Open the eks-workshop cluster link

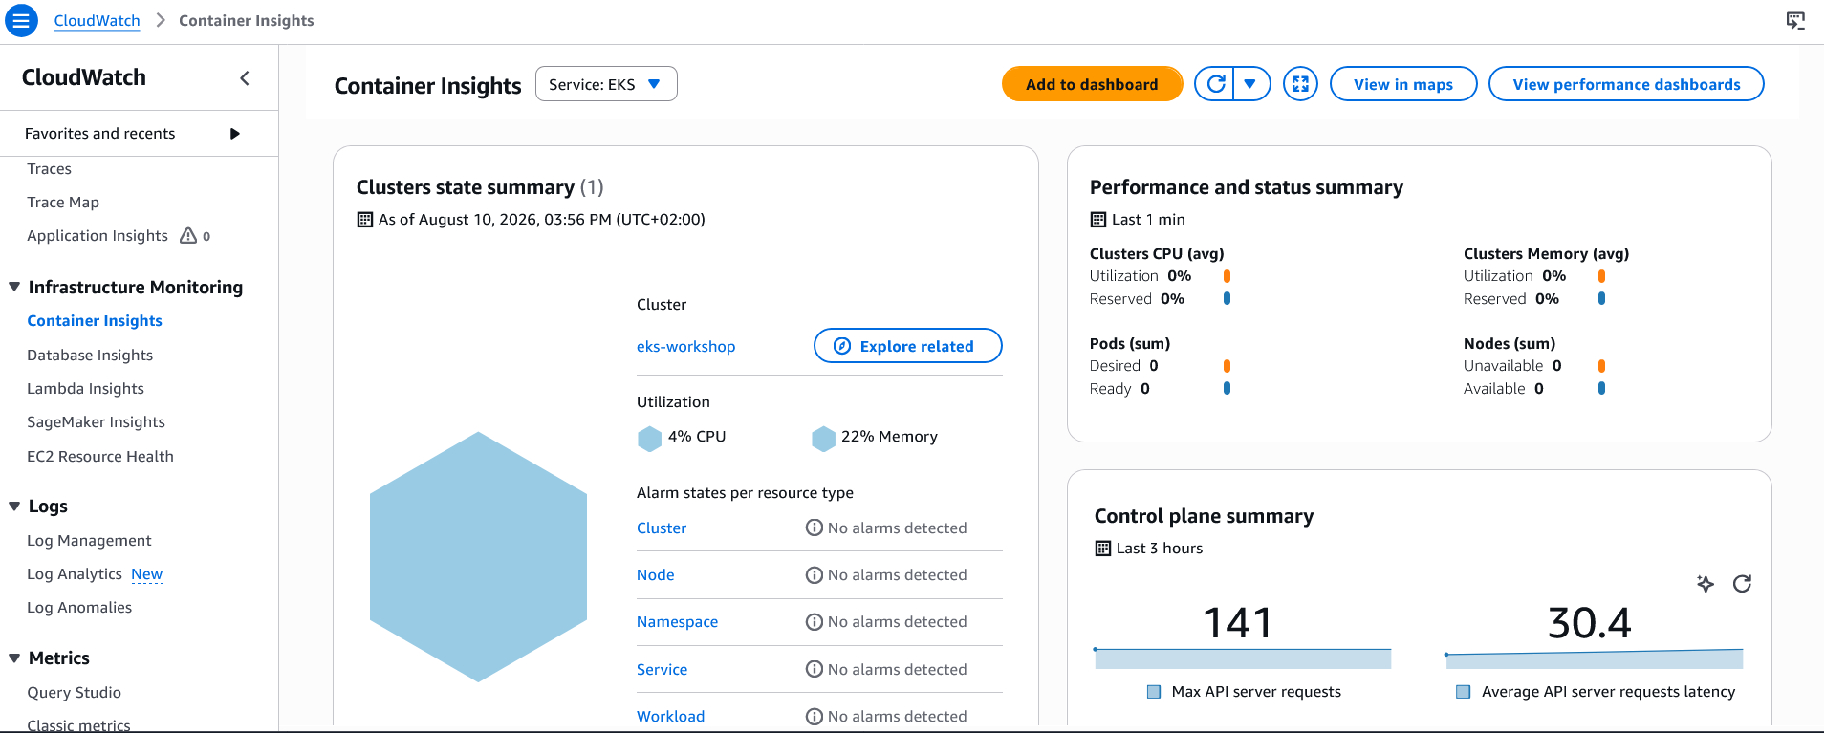686,347
